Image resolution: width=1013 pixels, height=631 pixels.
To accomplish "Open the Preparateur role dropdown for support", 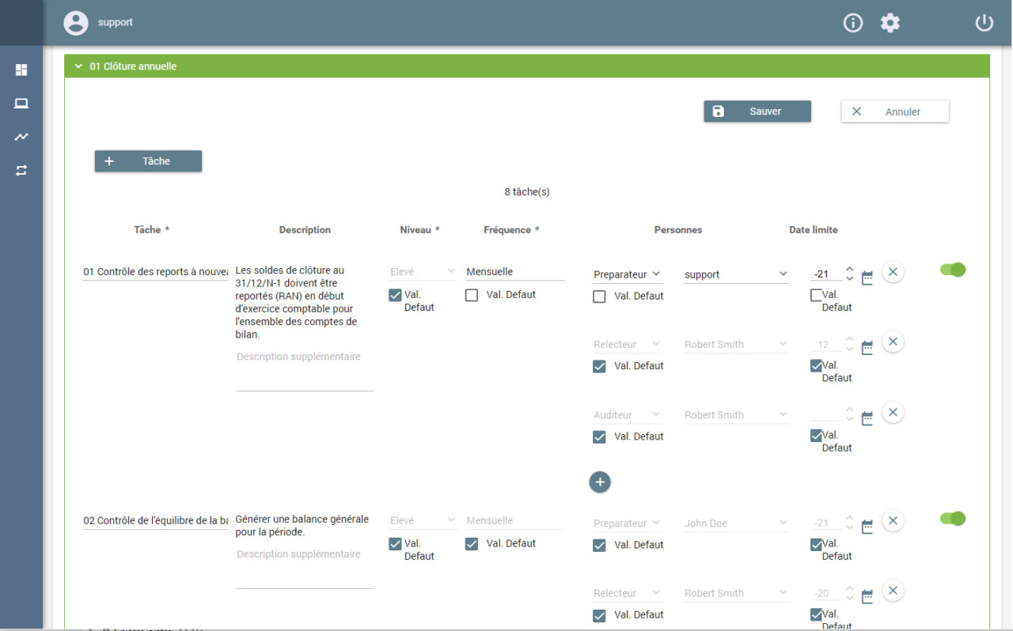I will pyautogui.click(x=628, y=274).
